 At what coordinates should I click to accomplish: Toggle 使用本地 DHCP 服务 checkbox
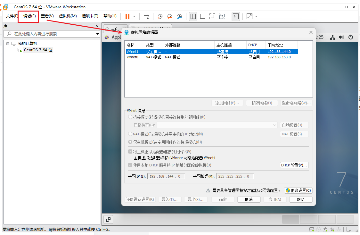130,165
